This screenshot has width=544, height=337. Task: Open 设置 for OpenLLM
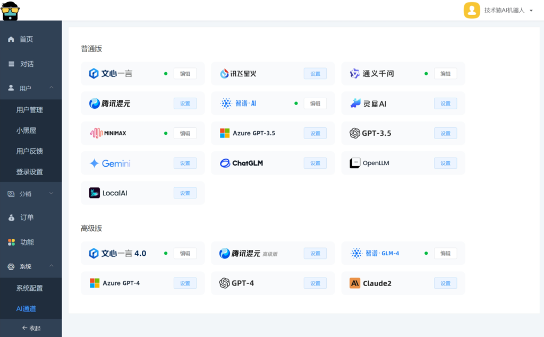tap(446, 163)
